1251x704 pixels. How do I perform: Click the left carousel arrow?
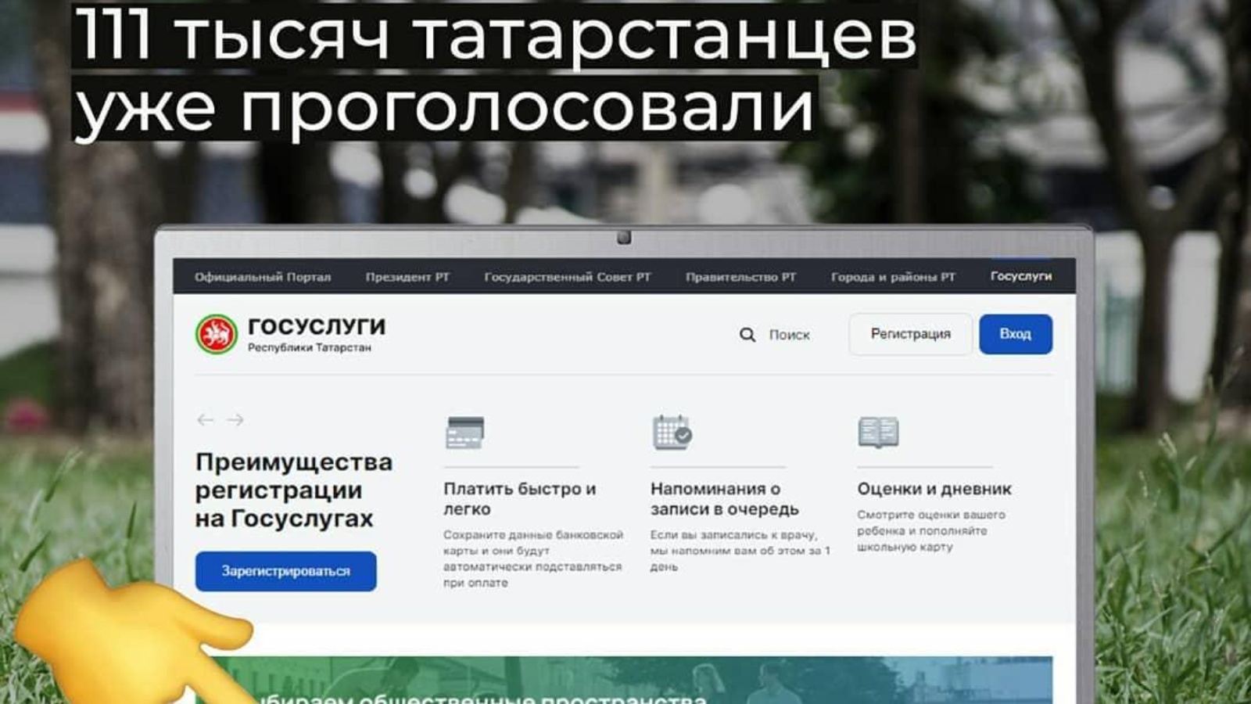pyautogui.click(x=205, y=420)
